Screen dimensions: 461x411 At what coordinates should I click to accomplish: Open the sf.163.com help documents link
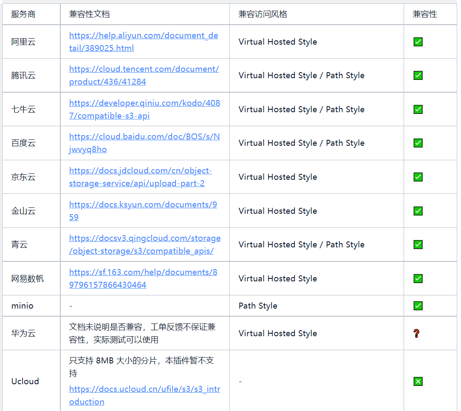point(143,279)
